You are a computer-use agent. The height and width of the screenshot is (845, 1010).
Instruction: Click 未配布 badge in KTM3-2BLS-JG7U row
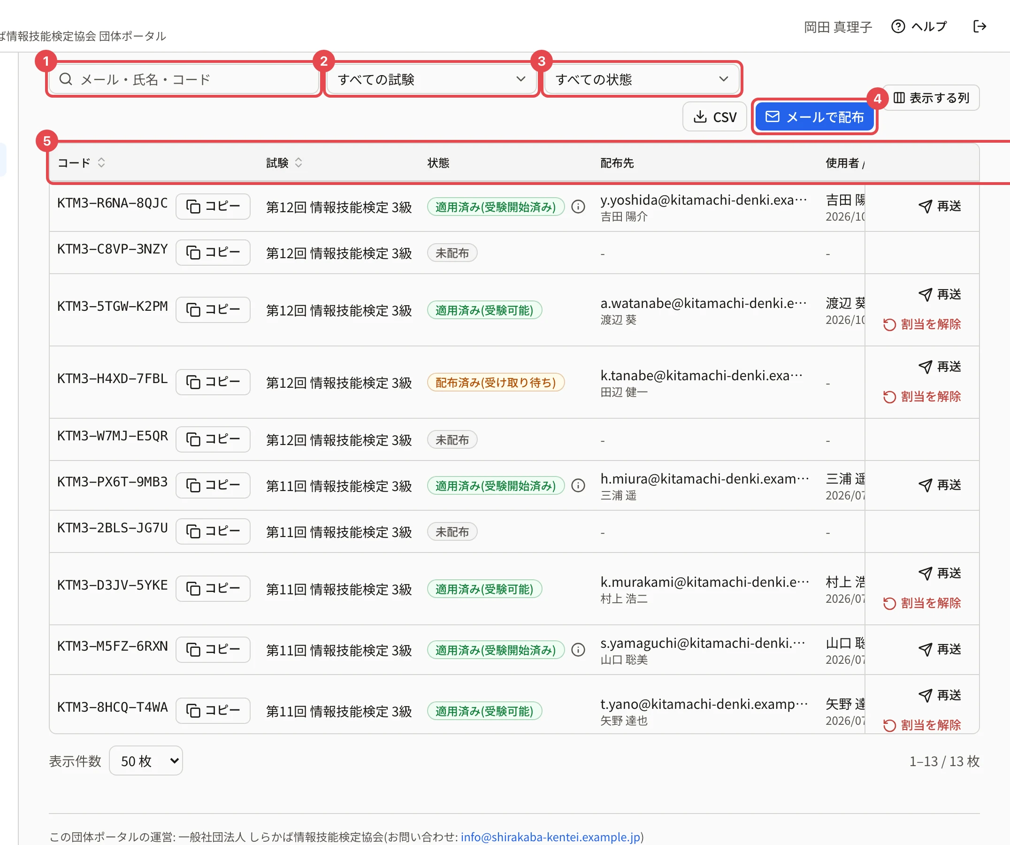pos(452,532)
